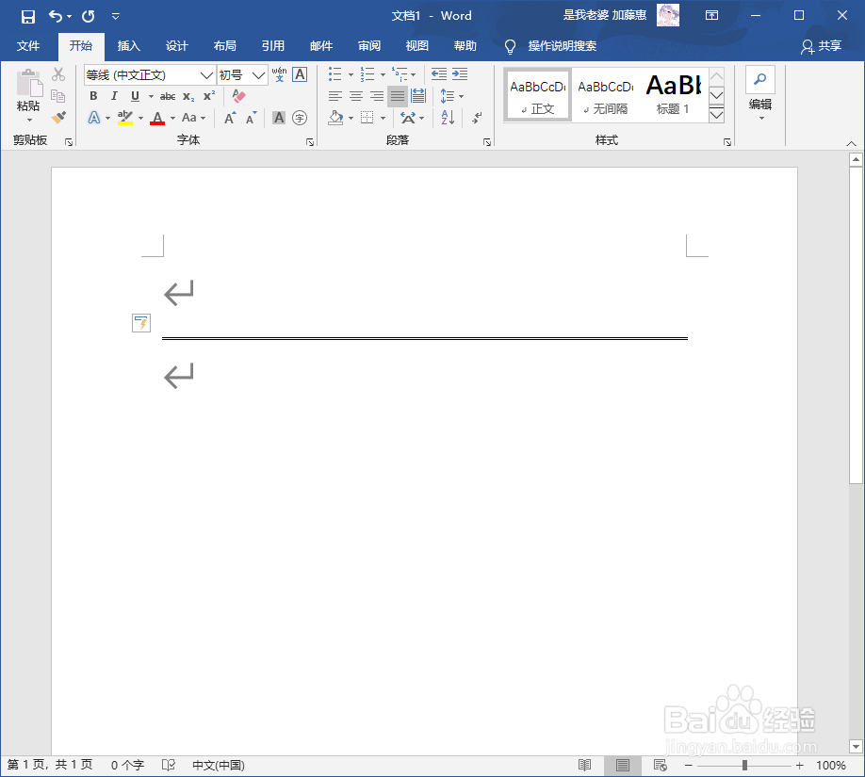Apply yellow text highlight color
The height and width of the screenshot is (777, 865).
coord(127,117)
